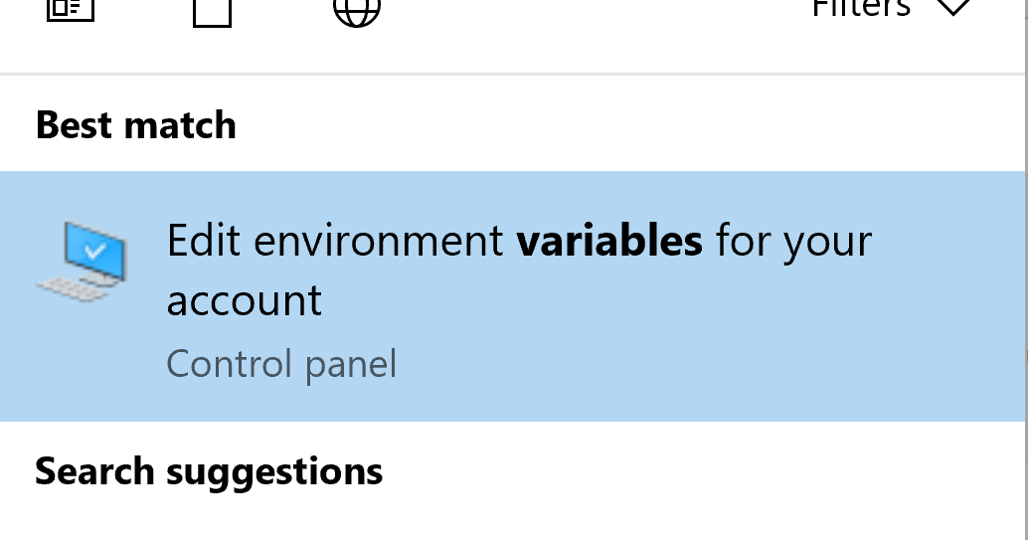Click the words for your in result
The width and height of the screenshot is (1028, 540).
[793, 241]
